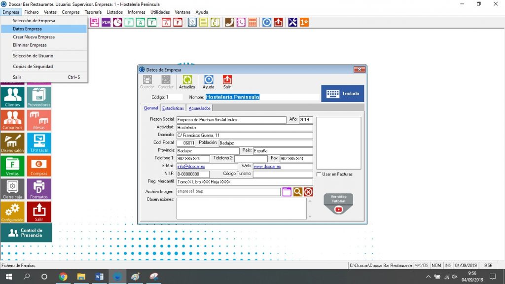Click the dark green 'F' folder toolbar icon
Viewport: 505px width, 284px height.
click(x=152, y=22)
